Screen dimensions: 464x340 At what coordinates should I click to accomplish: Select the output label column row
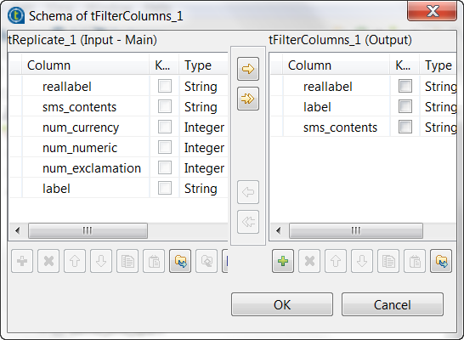coord(364,107)
